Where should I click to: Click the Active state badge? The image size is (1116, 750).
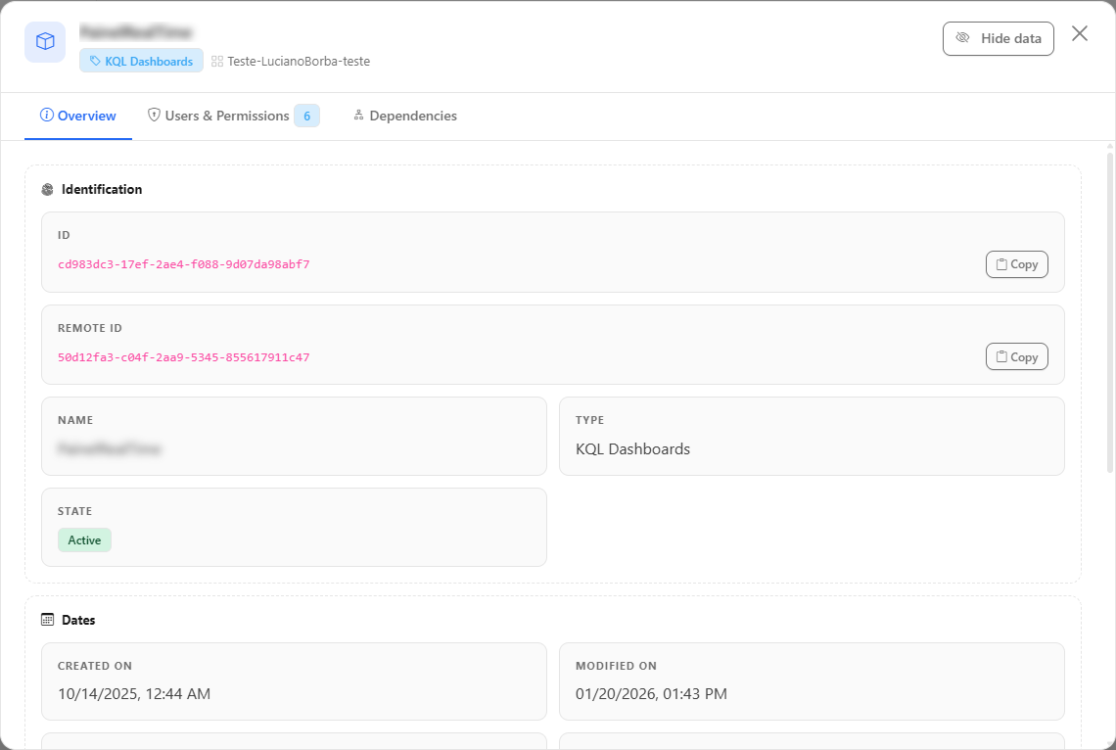[x=85, y=540]
